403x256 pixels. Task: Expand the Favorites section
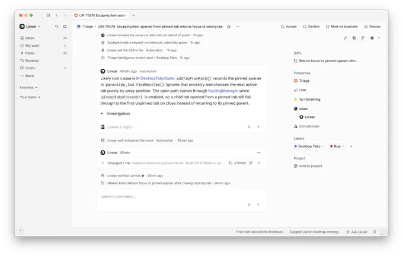[x=28, y=88]
